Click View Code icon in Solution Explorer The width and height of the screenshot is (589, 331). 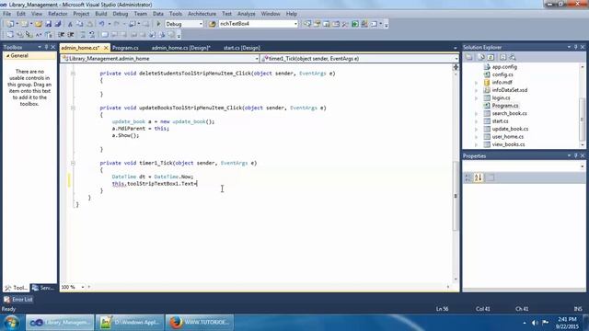[503, 57]
